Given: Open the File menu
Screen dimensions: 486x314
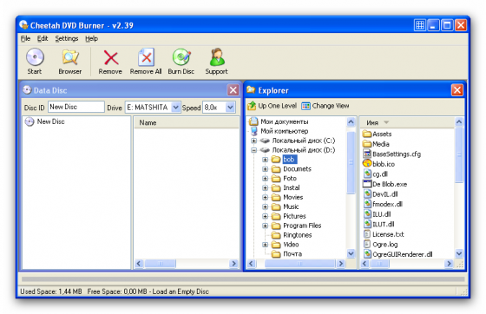Looking at the screenshot, I should pyautogui.click(x=25, y=39).
